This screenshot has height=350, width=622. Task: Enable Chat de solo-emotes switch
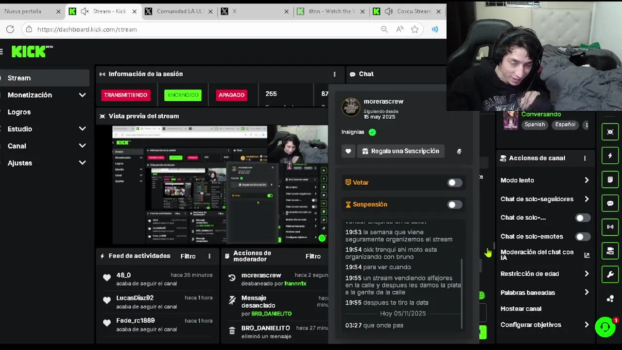click(x=582, y=237)
